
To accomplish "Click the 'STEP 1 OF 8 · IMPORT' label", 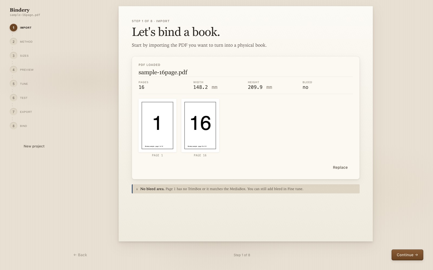I will 151,21.
